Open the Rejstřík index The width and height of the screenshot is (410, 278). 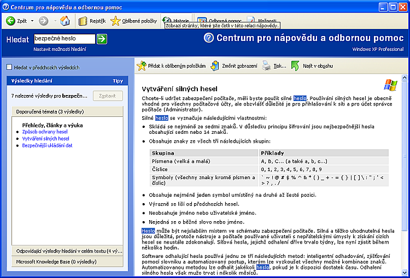click(92, 21)
